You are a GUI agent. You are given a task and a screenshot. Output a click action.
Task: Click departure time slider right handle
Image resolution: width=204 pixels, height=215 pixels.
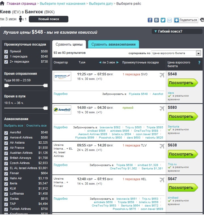point(45,86)
